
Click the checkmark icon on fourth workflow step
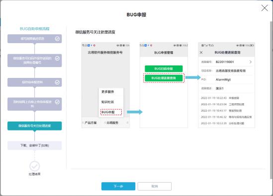point(57,102)
